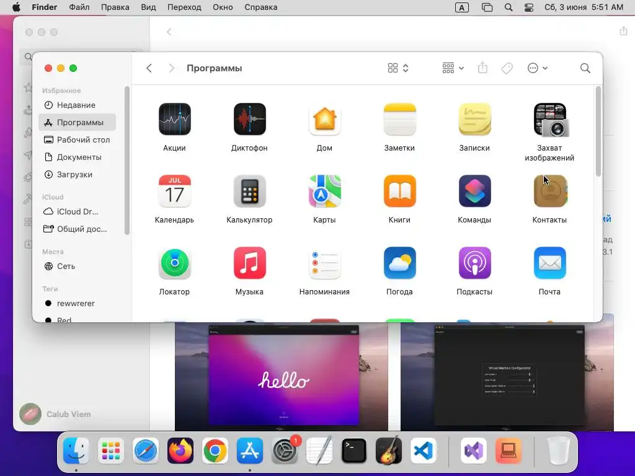635x476 pixels.
Task: Open Google Chrome from the Dock
Action: click(x=215, y=450)
